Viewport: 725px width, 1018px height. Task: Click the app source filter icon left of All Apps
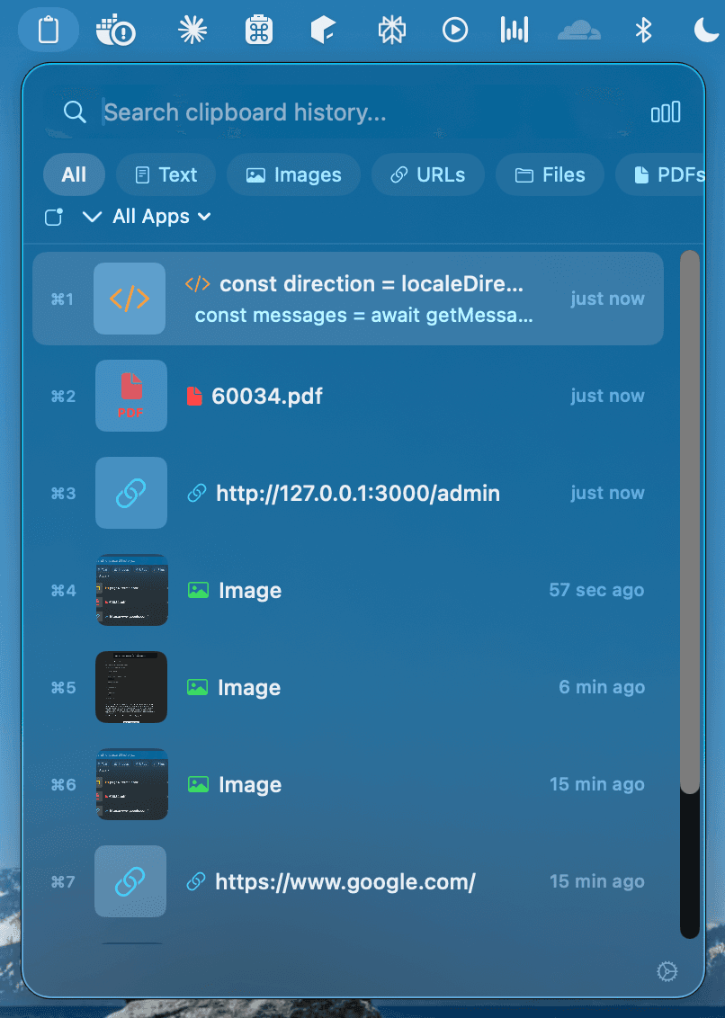coord(53,216)
